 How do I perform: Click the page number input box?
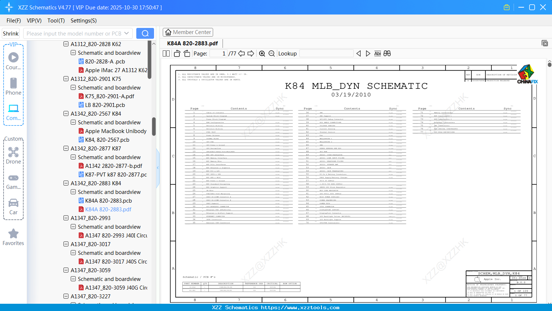(219, 54)
